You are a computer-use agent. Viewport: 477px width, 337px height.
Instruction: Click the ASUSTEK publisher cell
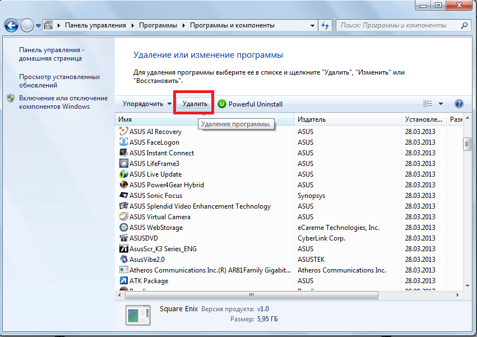(x=311, y=260)
